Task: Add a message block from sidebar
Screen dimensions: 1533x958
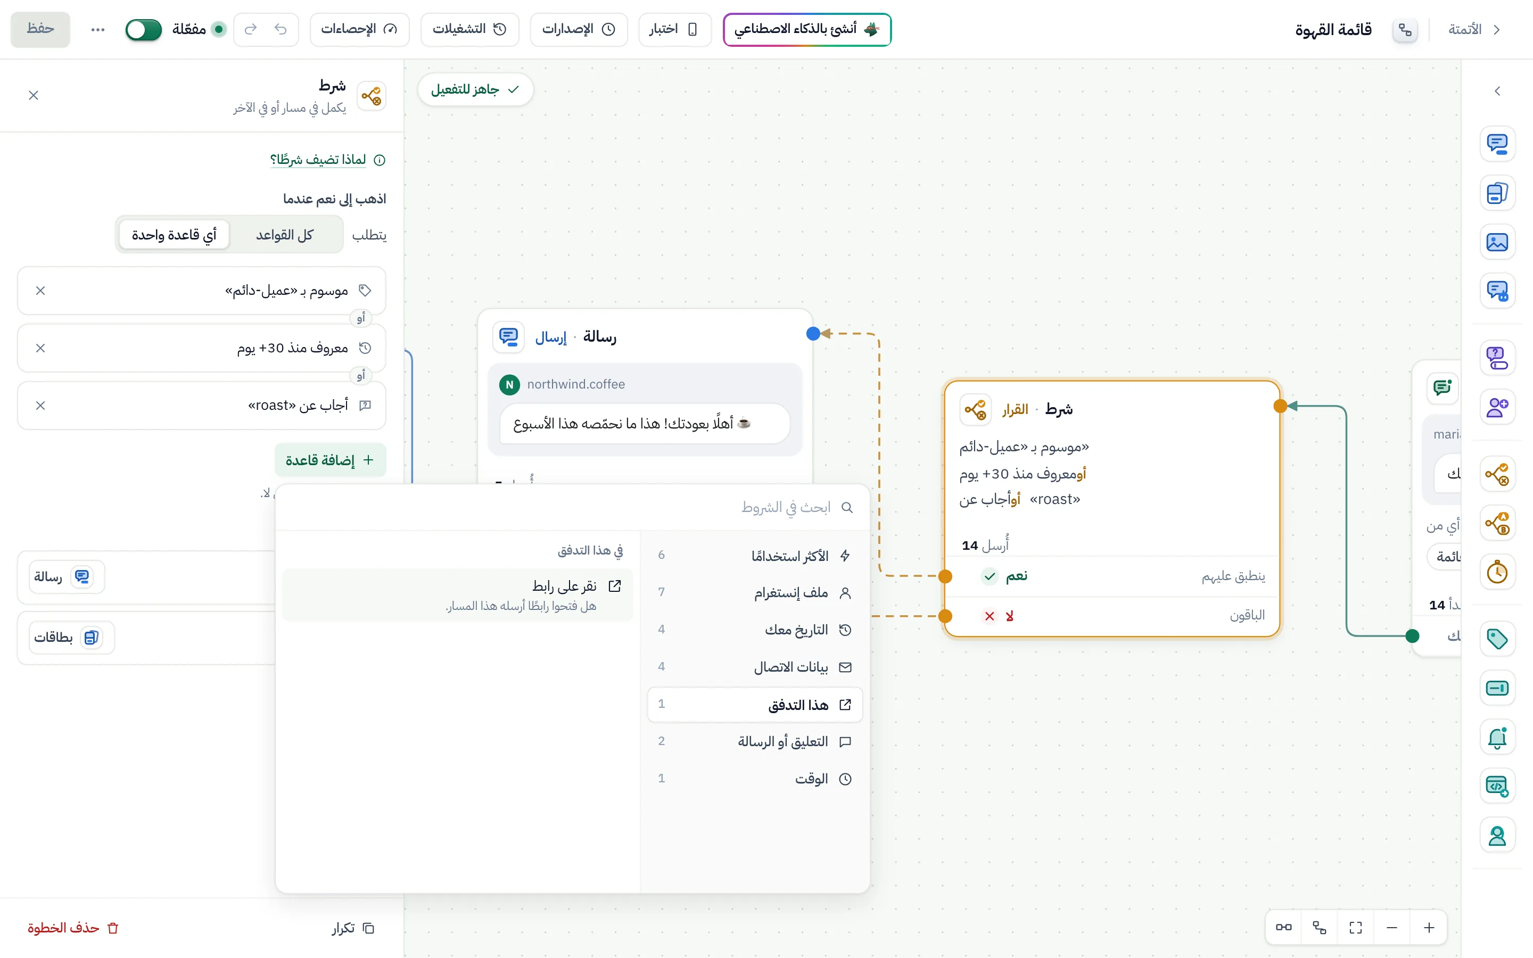Action: 1497,144
